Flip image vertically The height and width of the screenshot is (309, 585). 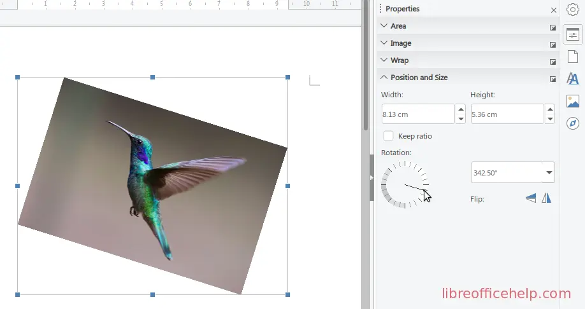click(x=531, y=198)
